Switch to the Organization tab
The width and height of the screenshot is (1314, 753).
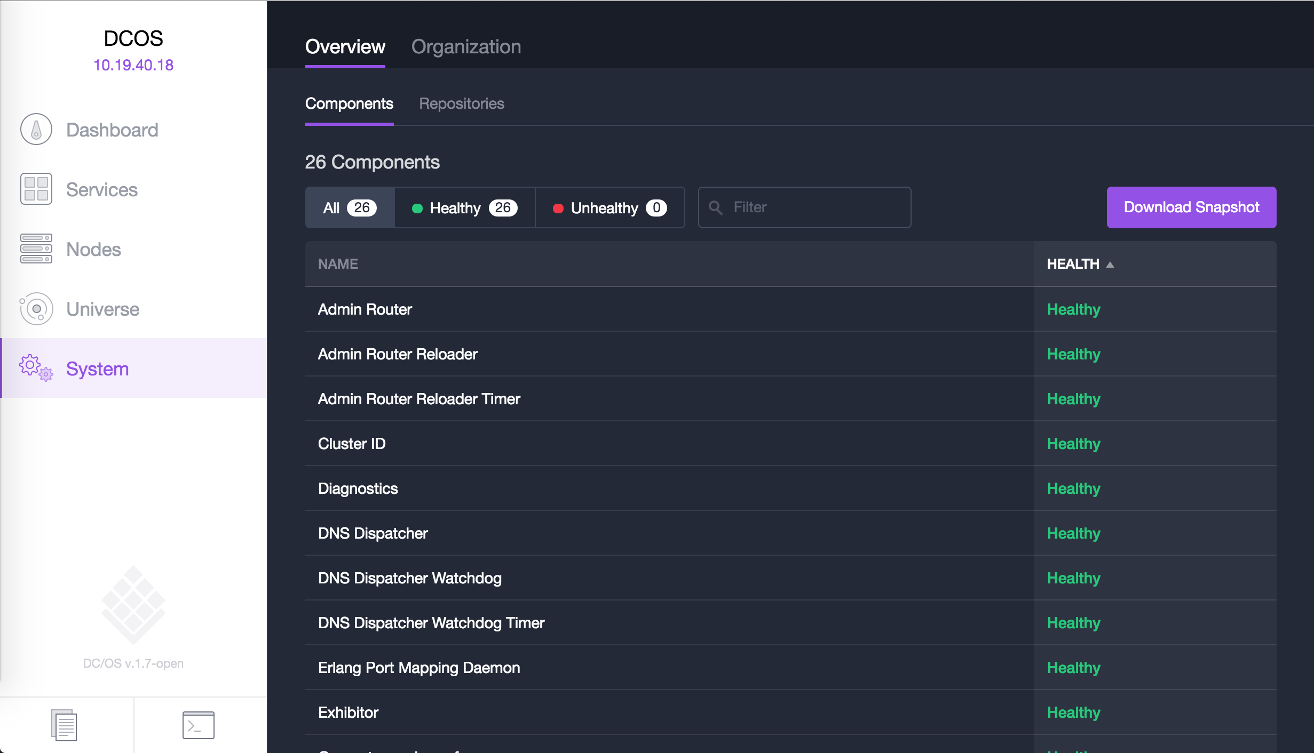coord(466,47)
